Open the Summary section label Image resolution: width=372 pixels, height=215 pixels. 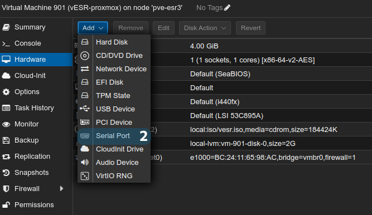[x=30, y=27]
